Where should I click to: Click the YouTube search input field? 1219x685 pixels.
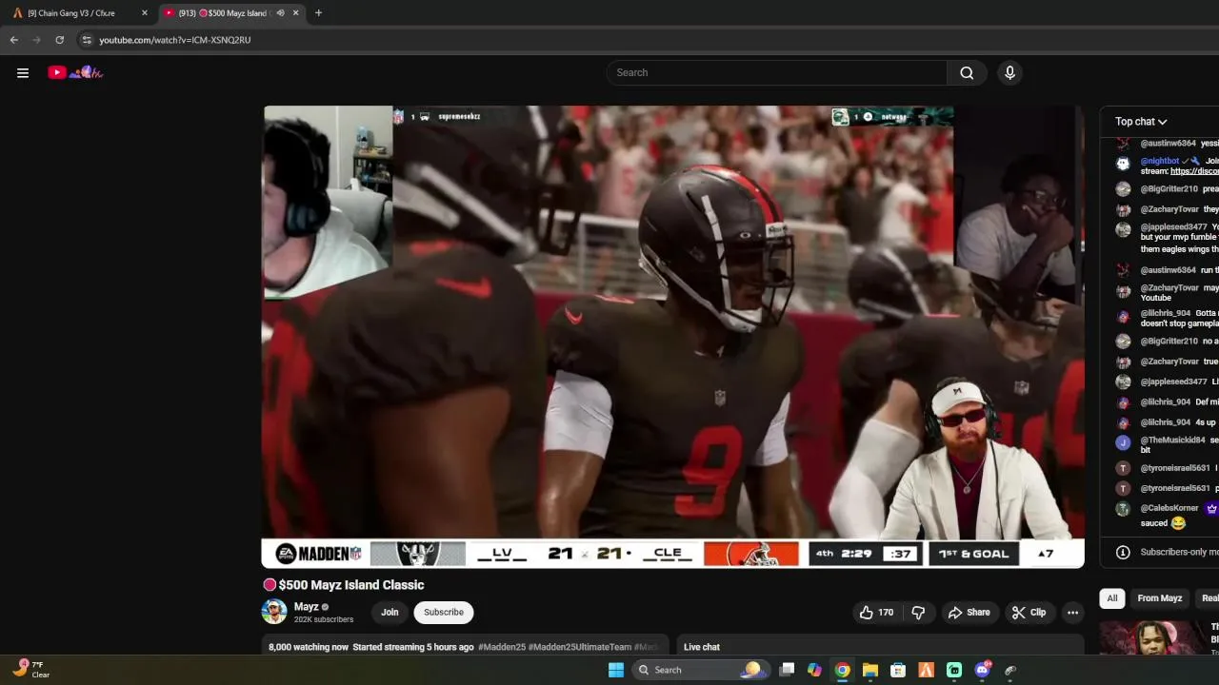[x=777, y=72]
